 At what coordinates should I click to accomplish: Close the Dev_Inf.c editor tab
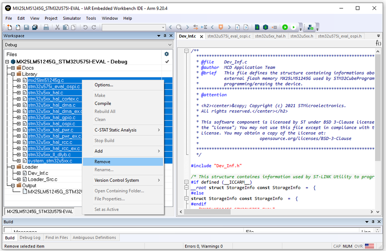(201, 36)
